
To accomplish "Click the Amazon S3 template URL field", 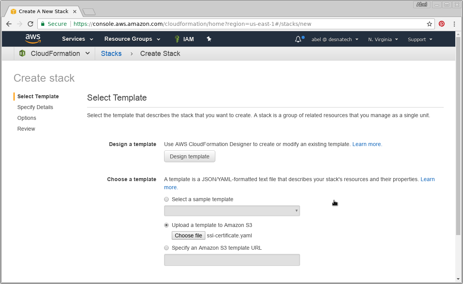I will coord(232,260).
